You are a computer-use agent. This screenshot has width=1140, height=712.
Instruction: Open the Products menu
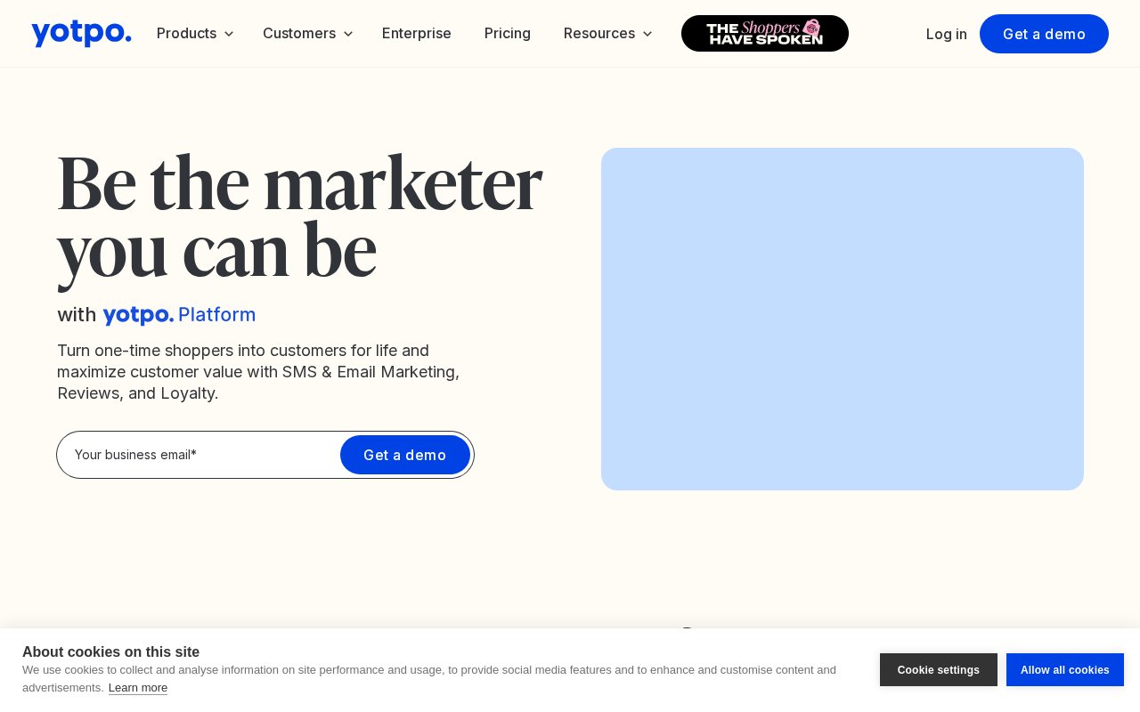coord(195,34)
